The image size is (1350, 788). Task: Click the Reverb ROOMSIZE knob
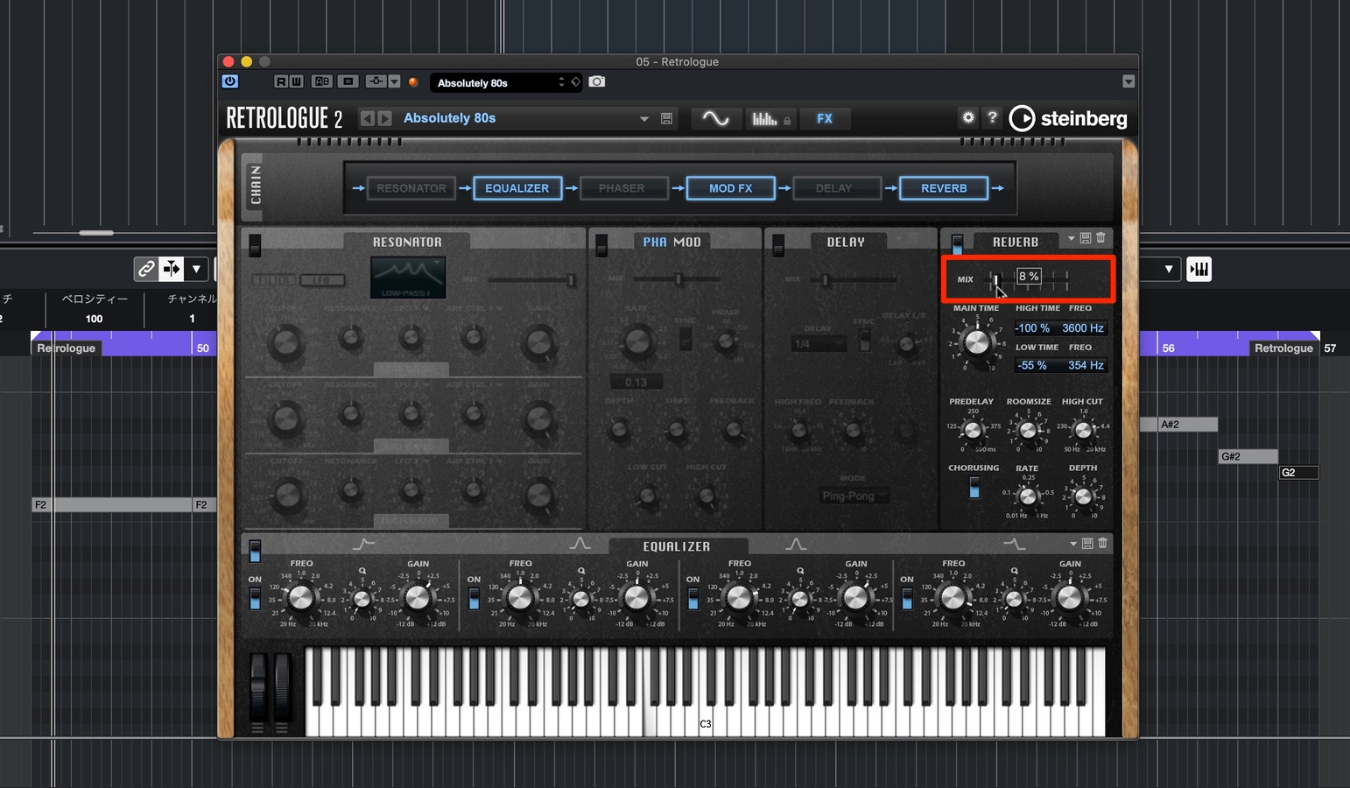point(1029,430)
